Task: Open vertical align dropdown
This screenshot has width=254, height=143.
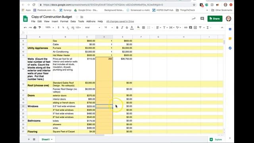Action: pyautogui.click(x=165, y=27)
